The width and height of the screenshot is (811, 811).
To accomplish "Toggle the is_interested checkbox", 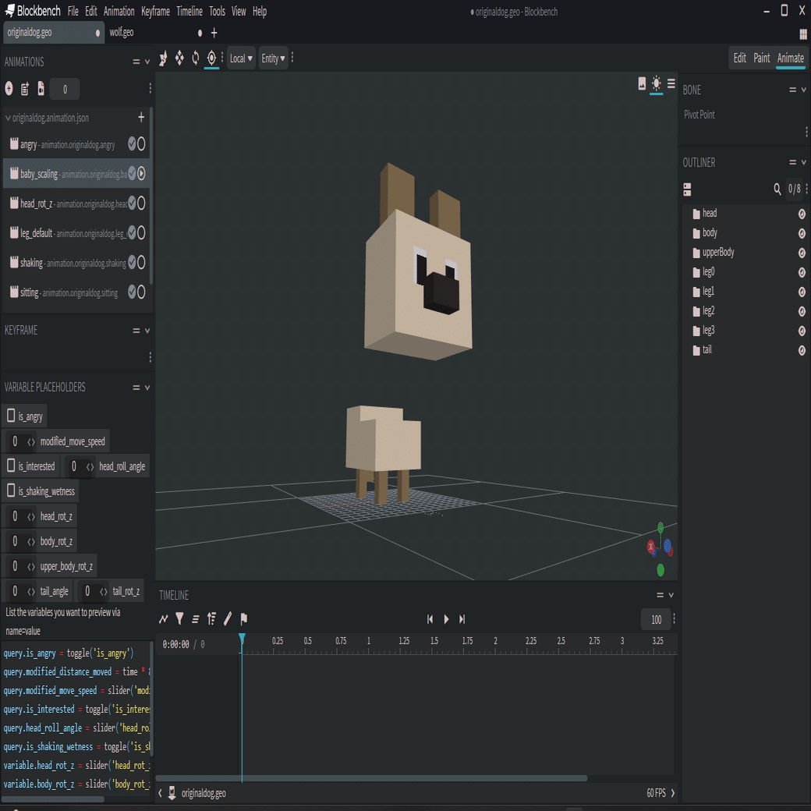I will point(11,466).
